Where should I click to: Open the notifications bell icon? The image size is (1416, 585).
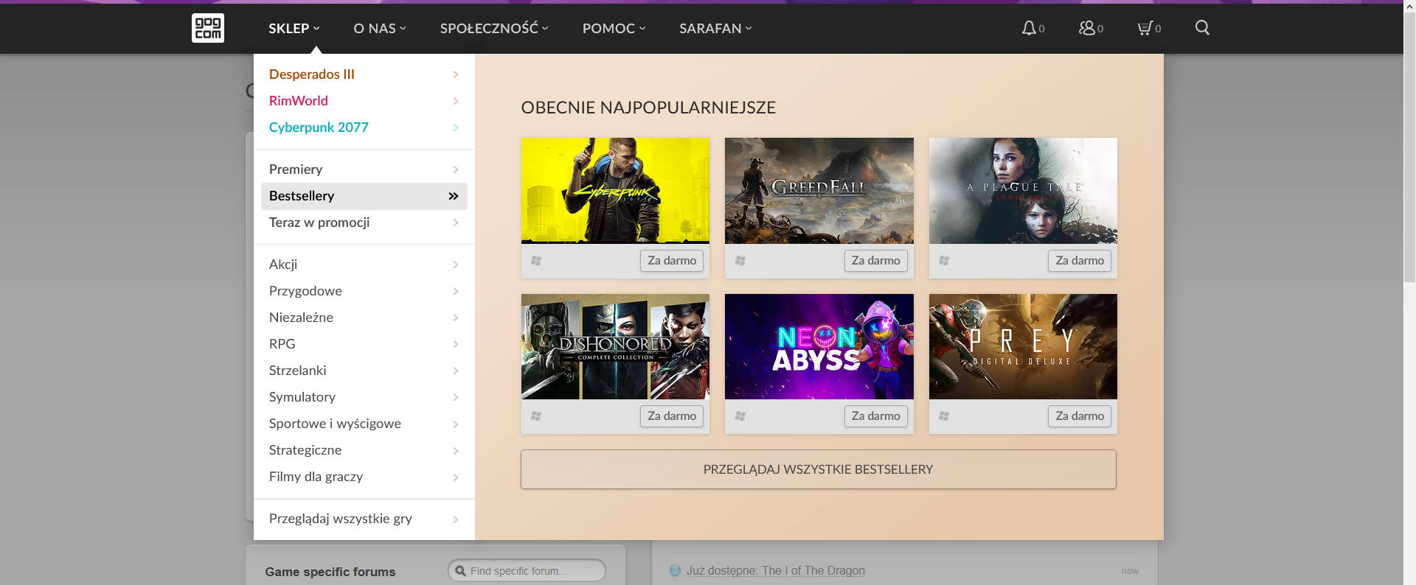tap(1029, 28)
